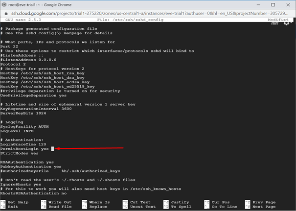296x211 pixels.
Task: Click the '# Use these options to restrict' comment
Action: pyautogui.click(x=97, y=51)
